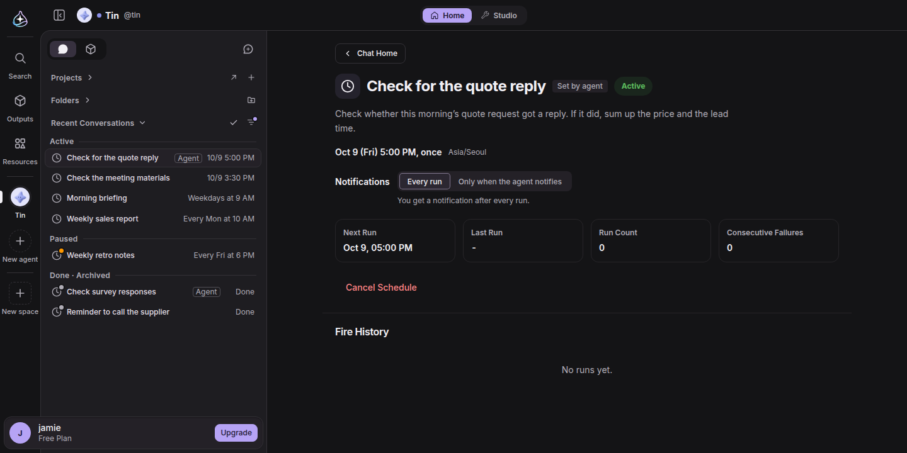Screen dimensions: 907x453
Task: Click the checkmark icon beside Recent Conversations
Action: pyautogui.click(x=234, y=123)
